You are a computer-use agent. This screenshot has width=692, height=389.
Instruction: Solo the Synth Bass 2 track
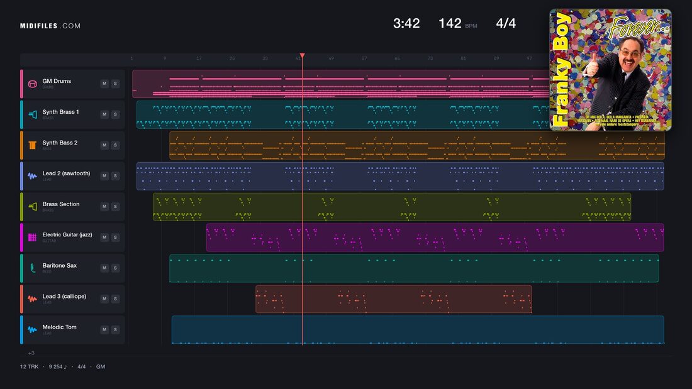click(x=115, y=145)
